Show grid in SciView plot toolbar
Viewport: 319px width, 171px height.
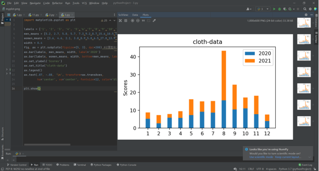[x=126, y=21]
